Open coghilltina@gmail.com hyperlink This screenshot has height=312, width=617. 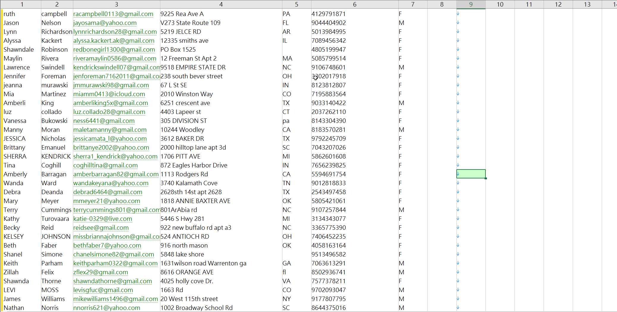point(105,165)
